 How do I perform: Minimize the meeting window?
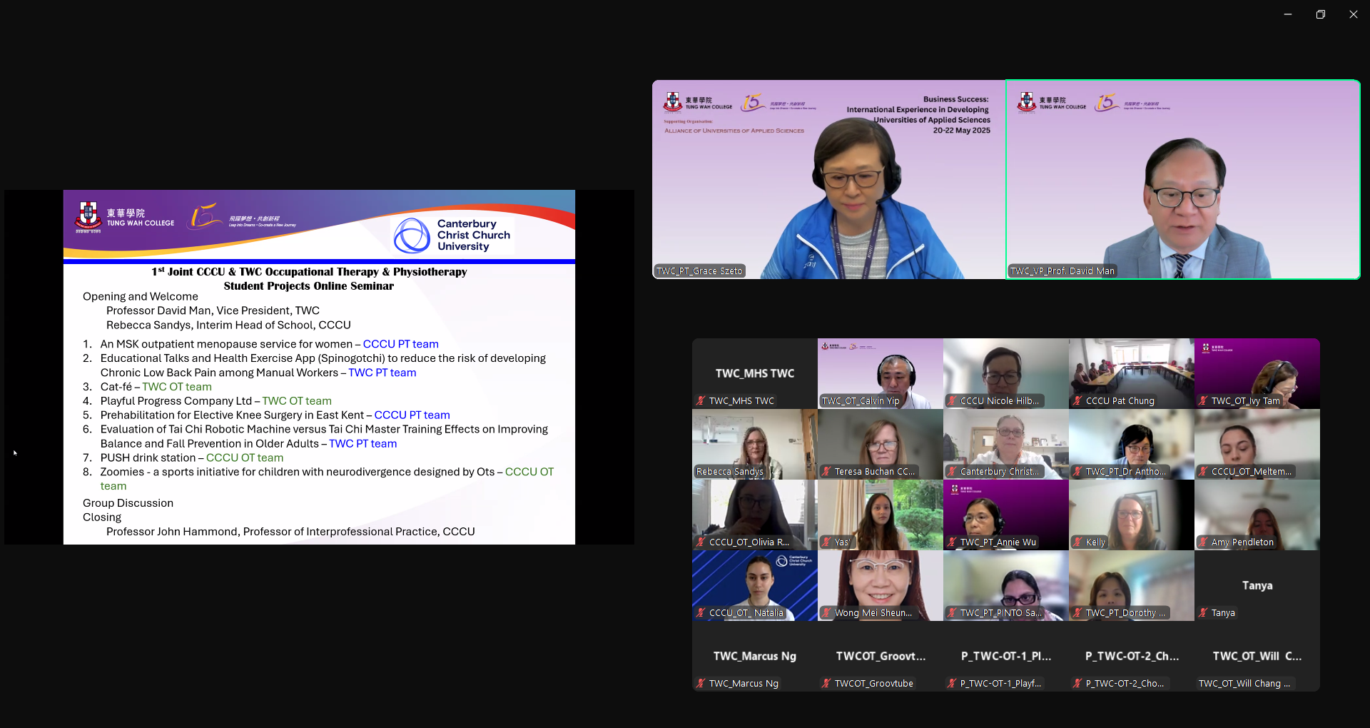tap(1288, 14)
